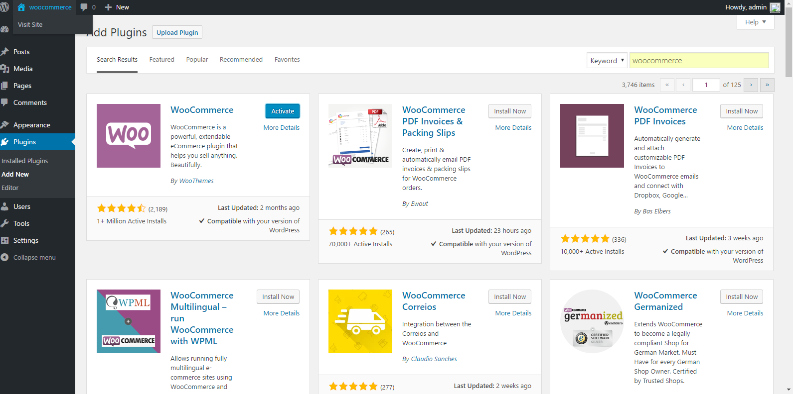Click the WooCommerce PDF Invoices document thumbnail
The image size is (793, 394).
[592, 136]
